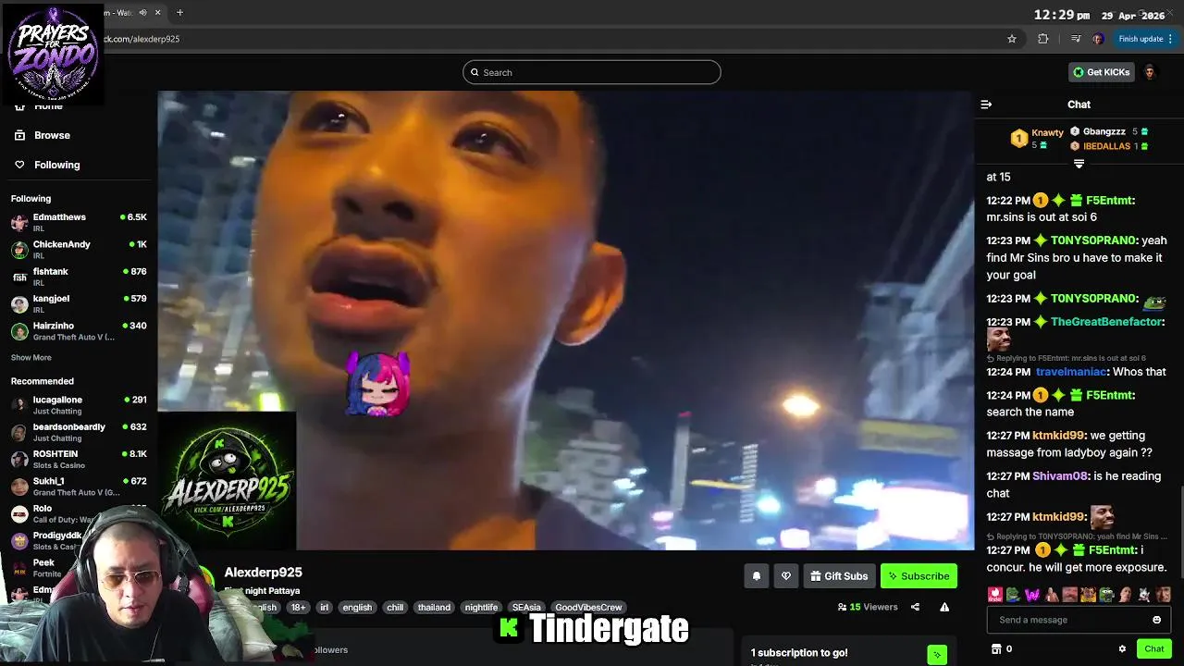
Task: Open recommended channel lucagallone
Action: pyautogui.click(x=79, y=404)
